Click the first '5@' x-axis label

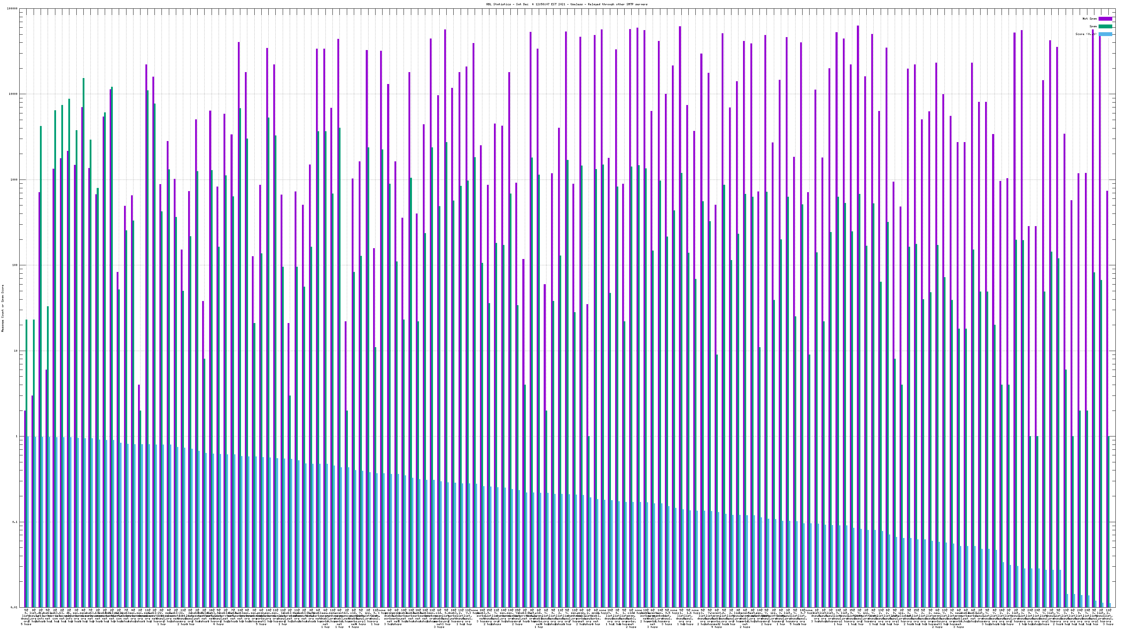26,610
